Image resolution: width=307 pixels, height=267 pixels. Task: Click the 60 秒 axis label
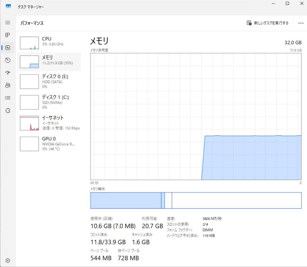point(94,183)
